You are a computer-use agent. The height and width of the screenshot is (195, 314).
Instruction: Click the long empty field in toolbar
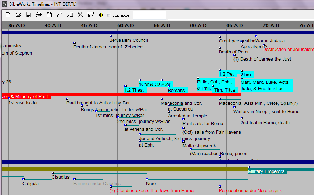[x=241, y=15]
